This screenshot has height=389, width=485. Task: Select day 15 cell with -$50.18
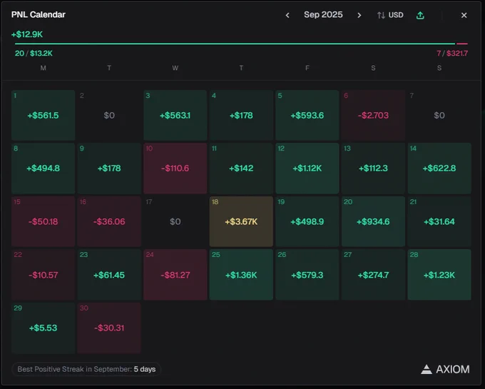coord(43,221)
